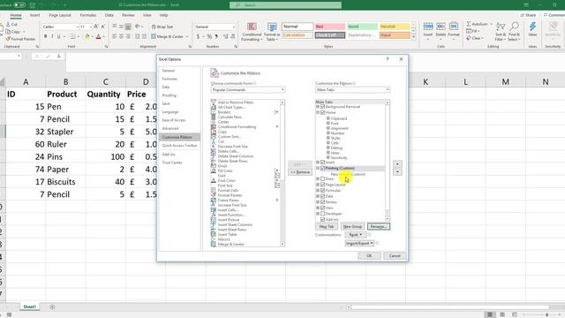Click the Accounting Number Format dollar icon
Screen dimensions: 565x318
198,36
